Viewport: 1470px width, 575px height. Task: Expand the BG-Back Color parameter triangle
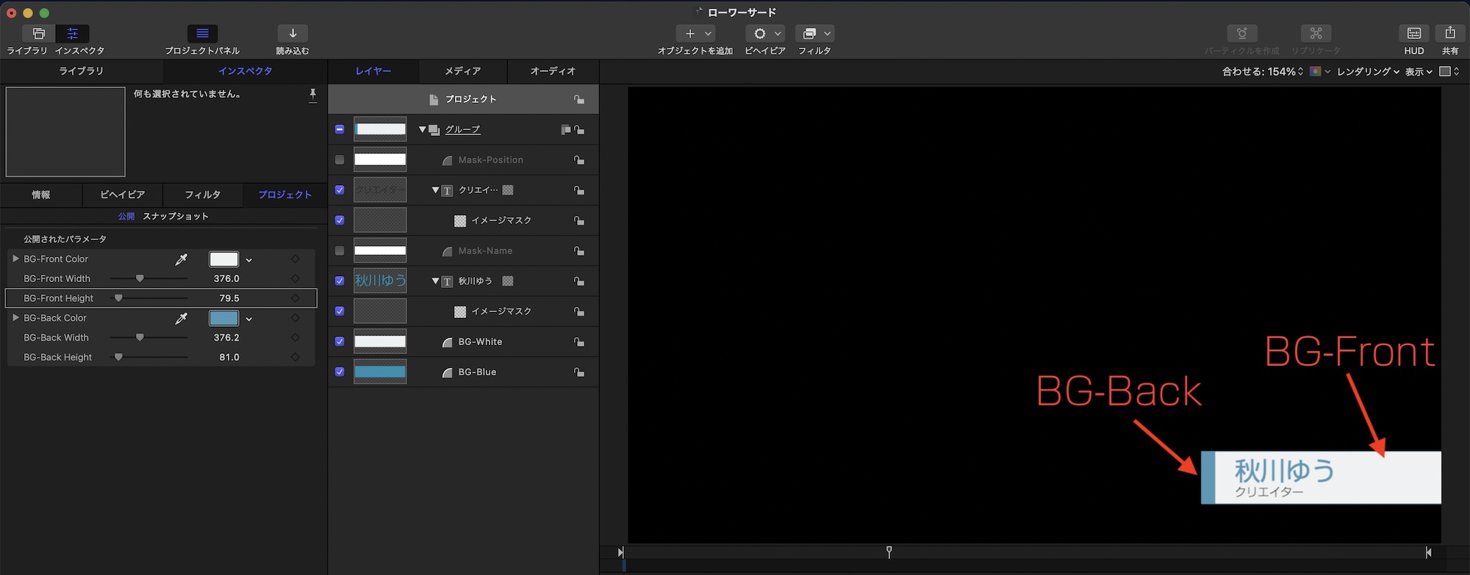pos(15,317)
